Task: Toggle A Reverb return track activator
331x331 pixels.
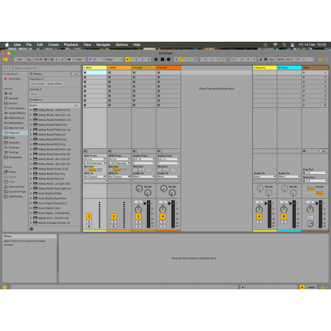Action: coord(259,216)
